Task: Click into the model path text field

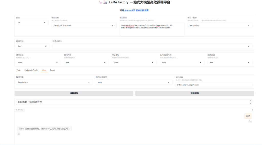Action: tap(152, 29)
